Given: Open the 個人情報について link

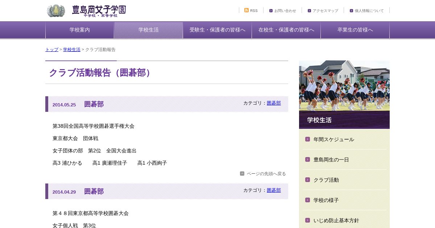Looking at the screenshot, I should [x=369, y=10].
